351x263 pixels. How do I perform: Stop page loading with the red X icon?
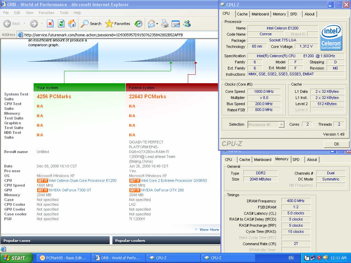click(50, 24)
